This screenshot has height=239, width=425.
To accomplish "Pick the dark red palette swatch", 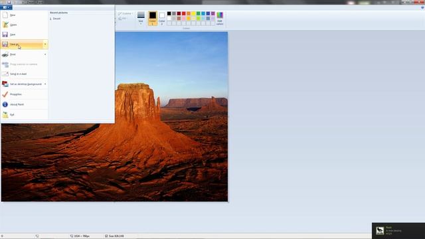I will click(x=179, y=13).
